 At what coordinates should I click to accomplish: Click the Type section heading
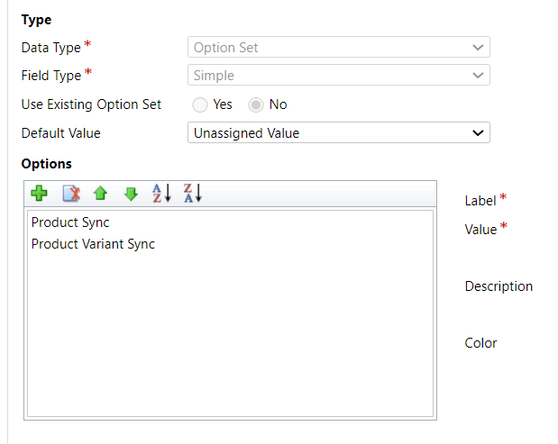point(36,20)
